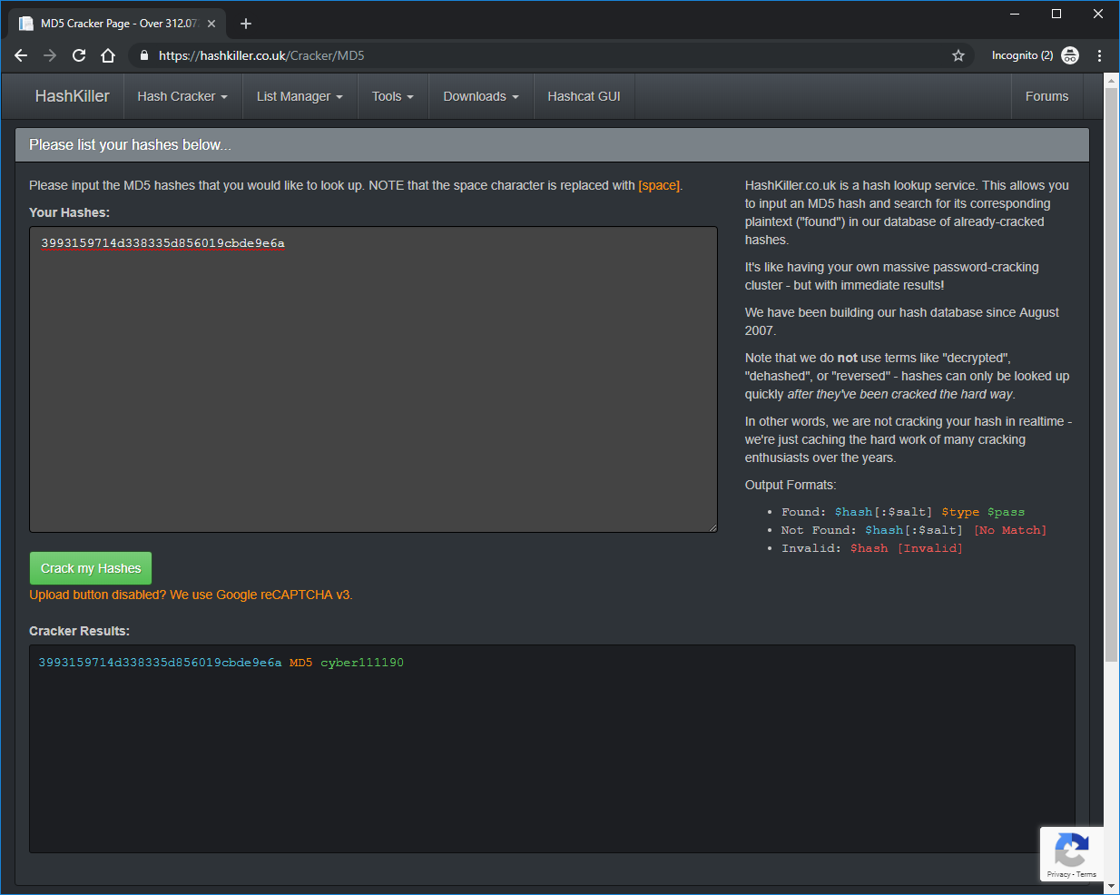
Task: Click the Incognito profile avatar icon
Action: tap(1070, 55)
